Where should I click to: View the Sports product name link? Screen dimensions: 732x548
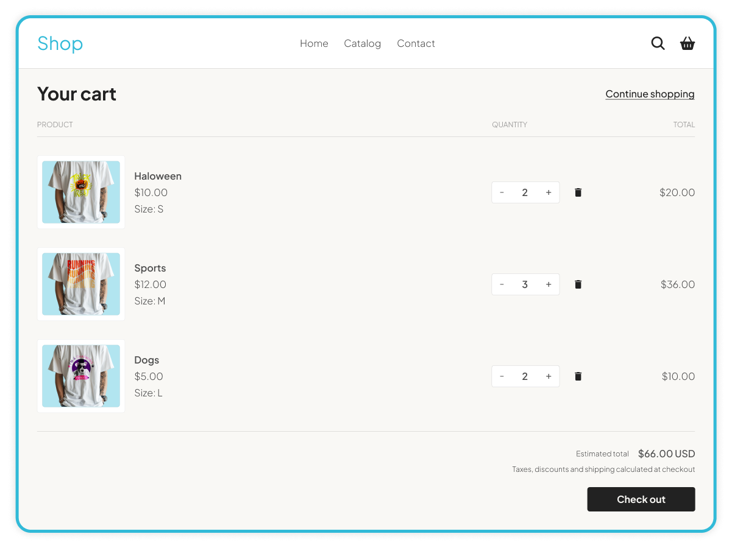tap(150, 268)
